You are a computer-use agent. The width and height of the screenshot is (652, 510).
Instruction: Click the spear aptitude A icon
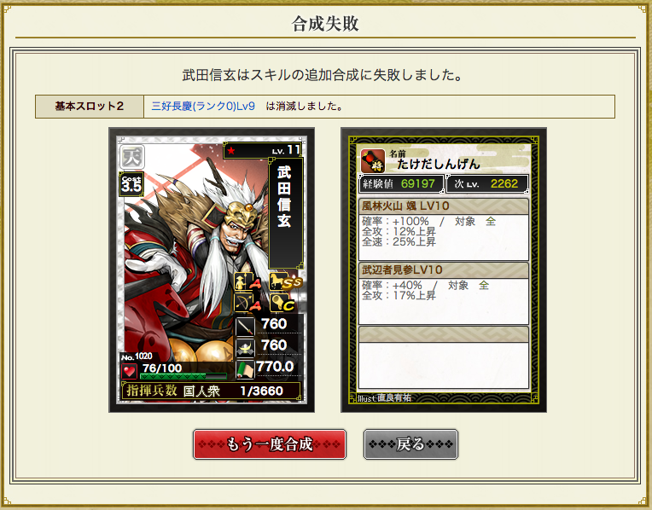tap(247, 282)
